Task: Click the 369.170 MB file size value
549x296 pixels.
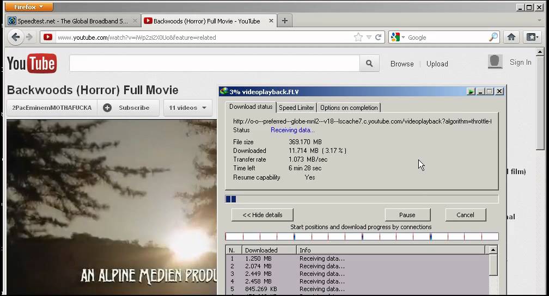Action: 305,142
